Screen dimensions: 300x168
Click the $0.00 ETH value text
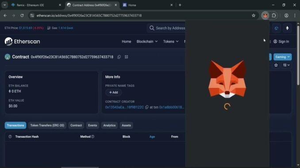tap(13, 106)
